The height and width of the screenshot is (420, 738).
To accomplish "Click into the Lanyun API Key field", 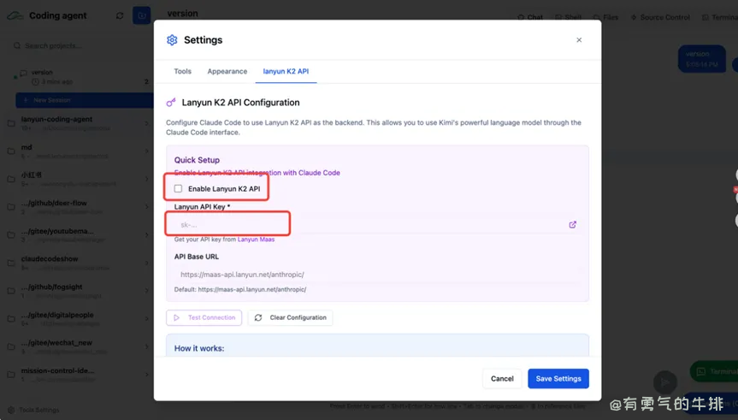I will pyautogui.click(x=369, y=225).
